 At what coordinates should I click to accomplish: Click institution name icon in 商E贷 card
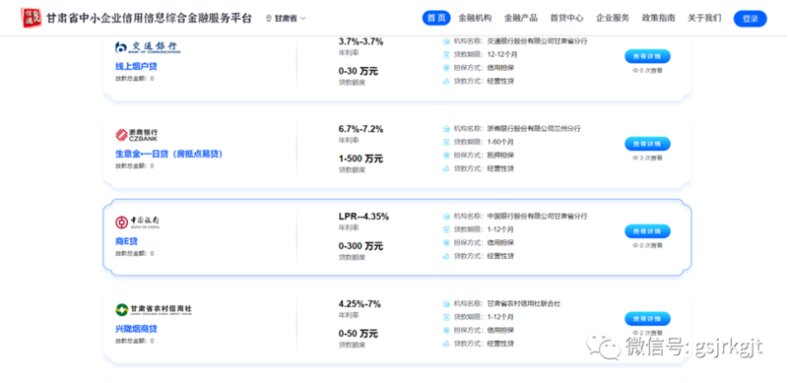pos(446,217)
